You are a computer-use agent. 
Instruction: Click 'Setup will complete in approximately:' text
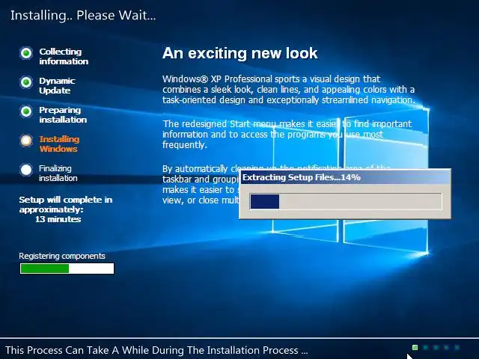(66, 204)
